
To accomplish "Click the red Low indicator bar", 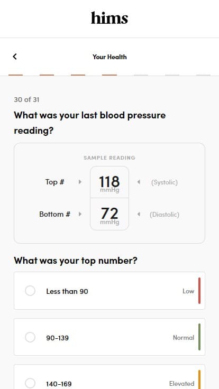I will click(199, 291).
